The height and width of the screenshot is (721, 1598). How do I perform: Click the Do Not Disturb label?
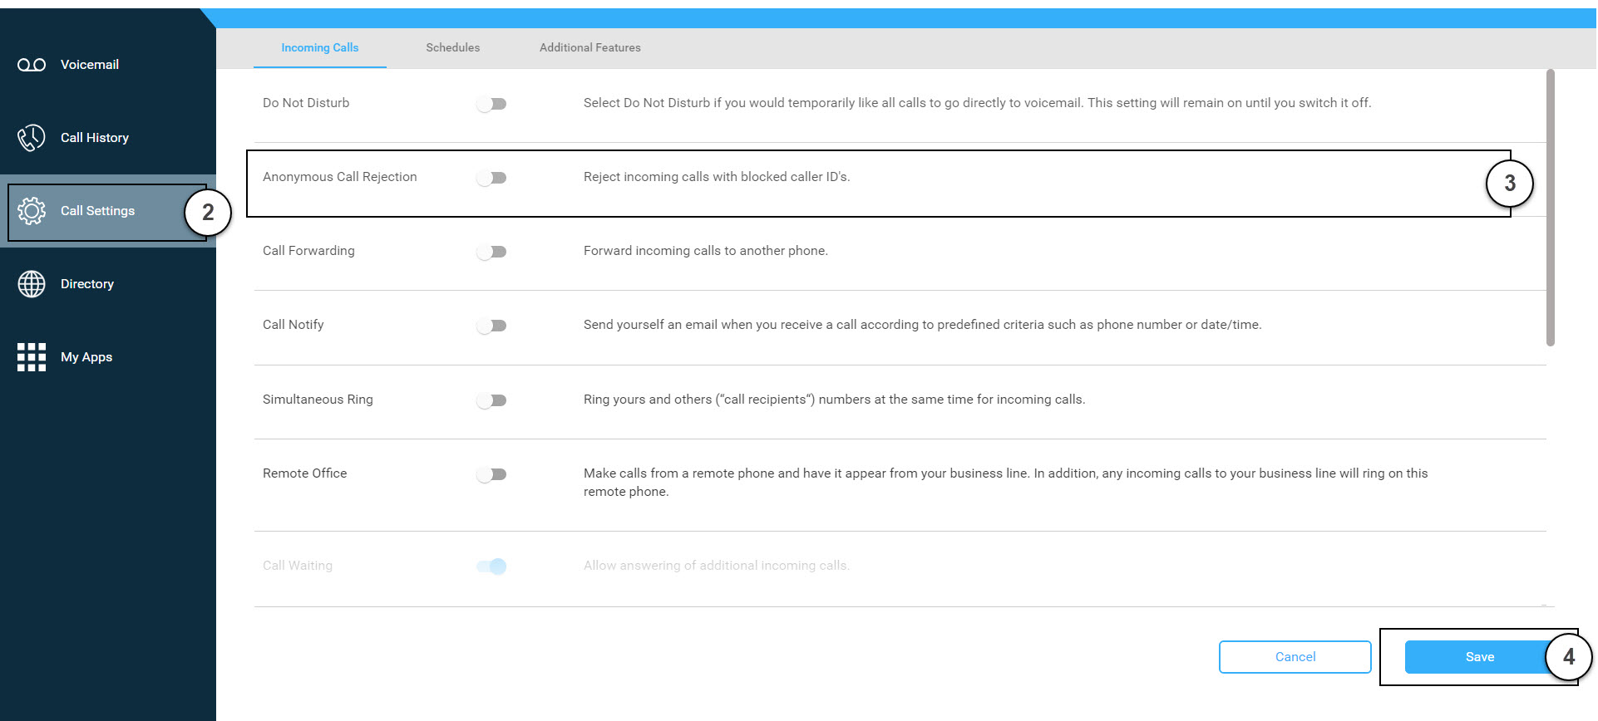click(x=306, y=103)
